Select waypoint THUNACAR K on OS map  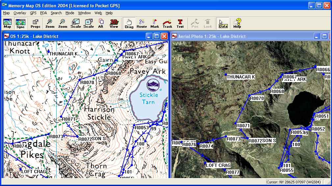click(x=64, y=54)
